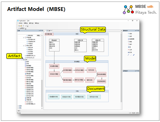Pick the bold blue connector arrow tool
160x122 pixels.
tap(134, 55)
